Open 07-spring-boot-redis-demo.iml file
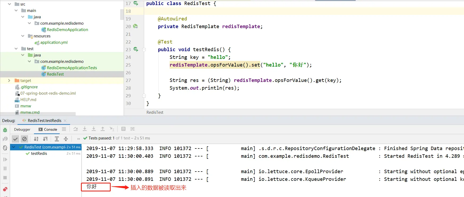The height and width of the screenshot is (197, 464). (x=48, y=93)
